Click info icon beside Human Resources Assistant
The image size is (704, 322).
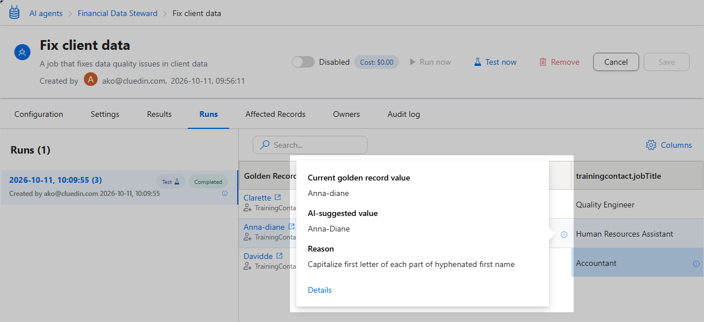(x=564, y=234)
